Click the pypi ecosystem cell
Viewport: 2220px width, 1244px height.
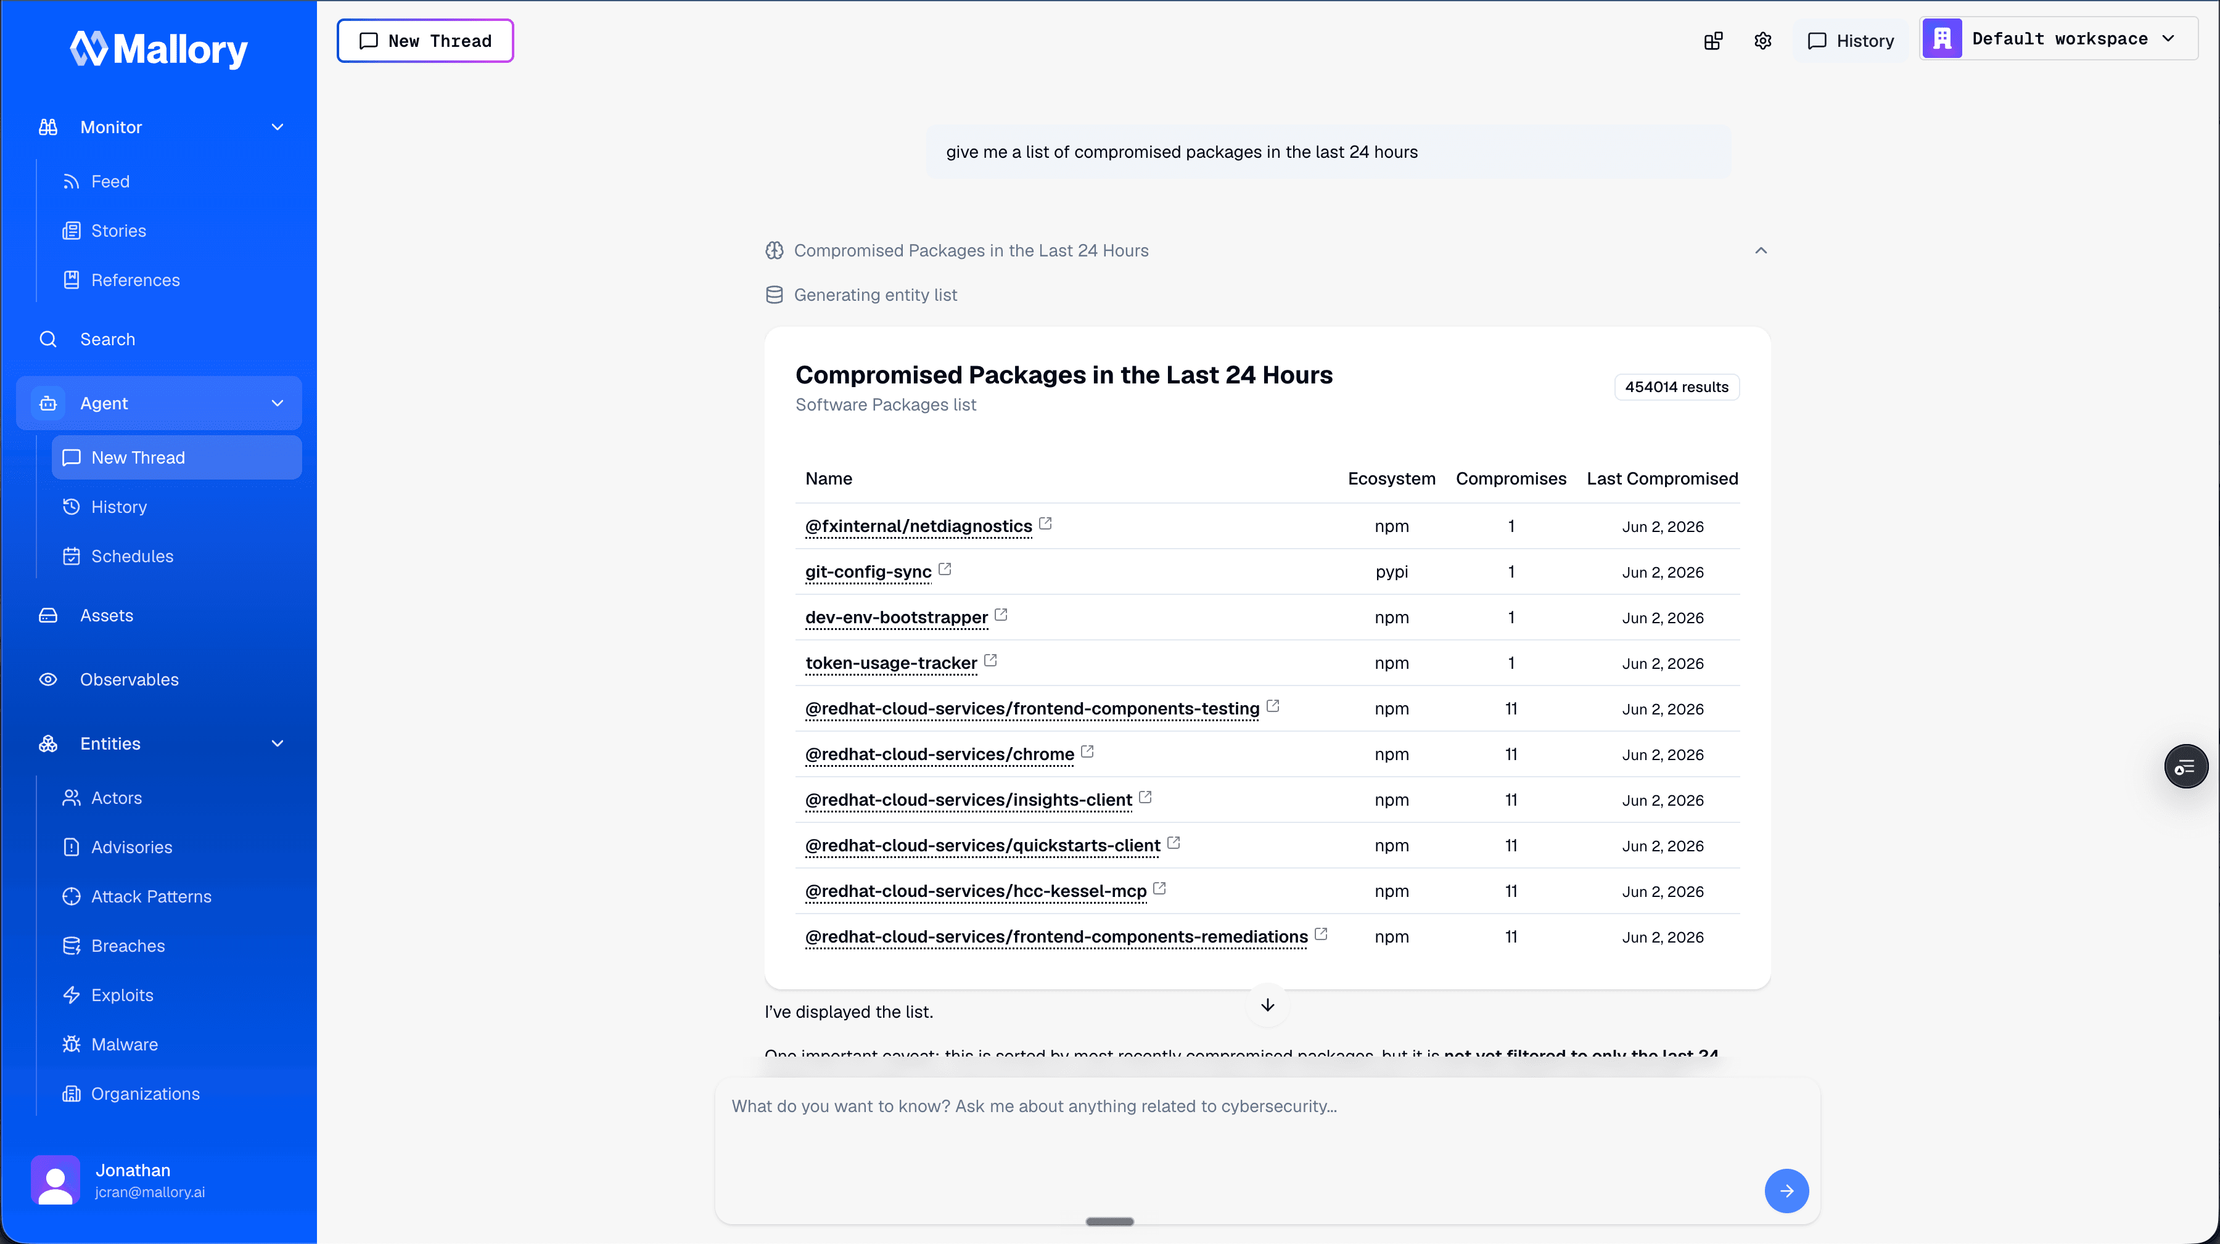click(1392, 572)
